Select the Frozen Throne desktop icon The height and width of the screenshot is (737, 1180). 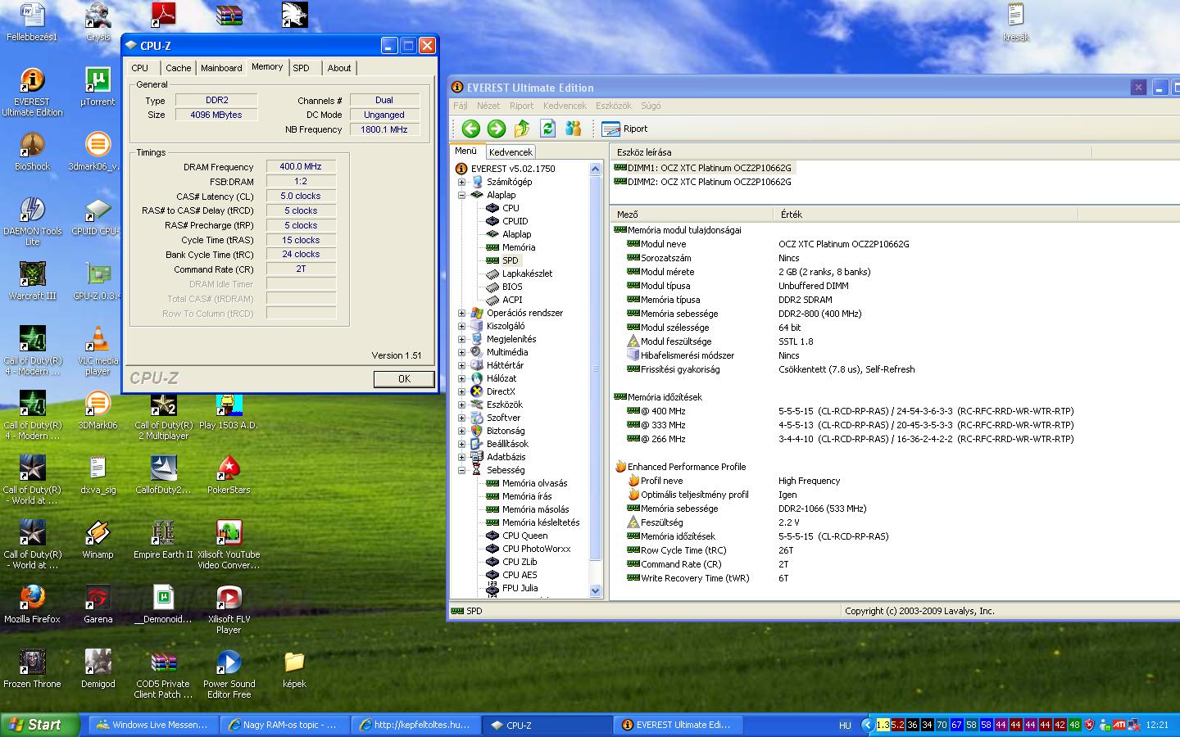[x=32, y=669]
